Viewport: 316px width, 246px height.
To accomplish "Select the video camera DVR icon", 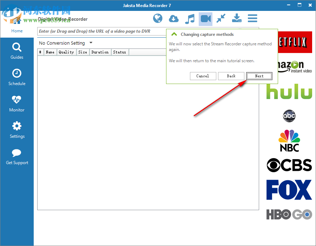I will click(205, 18).
